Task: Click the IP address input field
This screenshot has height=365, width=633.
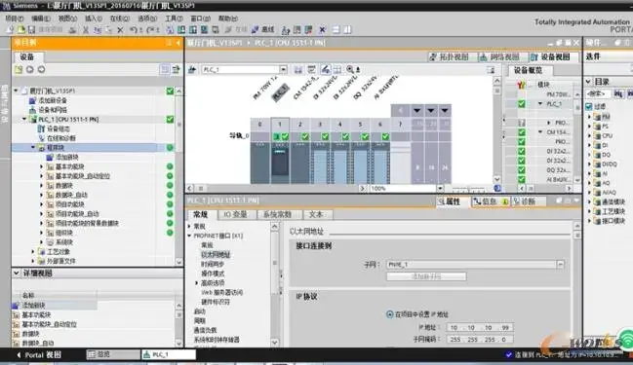Action: (x=480, y=328)
